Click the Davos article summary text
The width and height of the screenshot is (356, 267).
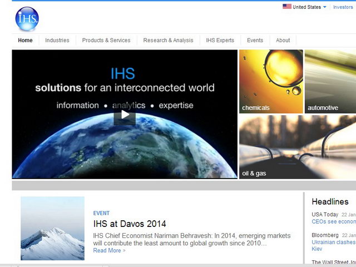(192, 239)
